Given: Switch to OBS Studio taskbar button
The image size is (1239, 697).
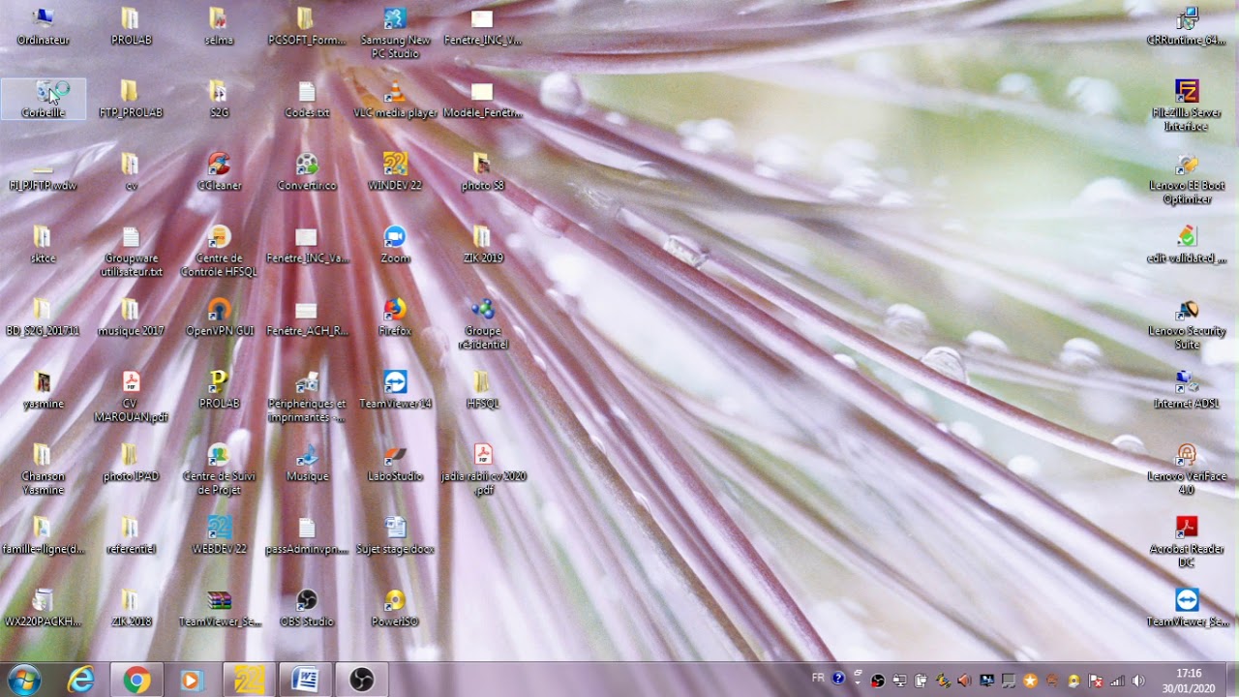Looking at the screenshot, I should [x=361, y=681].
